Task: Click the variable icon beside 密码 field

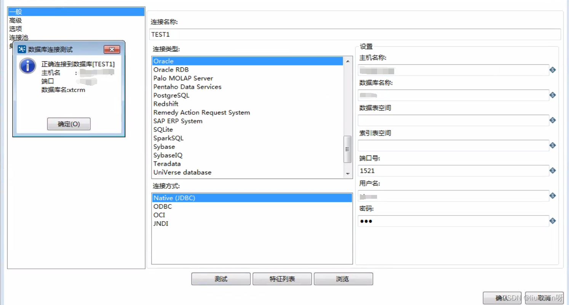Action: point(552,221)
